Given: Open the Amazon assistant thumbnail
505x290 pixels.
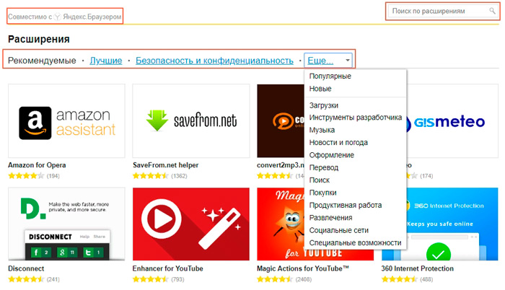Looking at the screenshot, I should coord(66,121).
